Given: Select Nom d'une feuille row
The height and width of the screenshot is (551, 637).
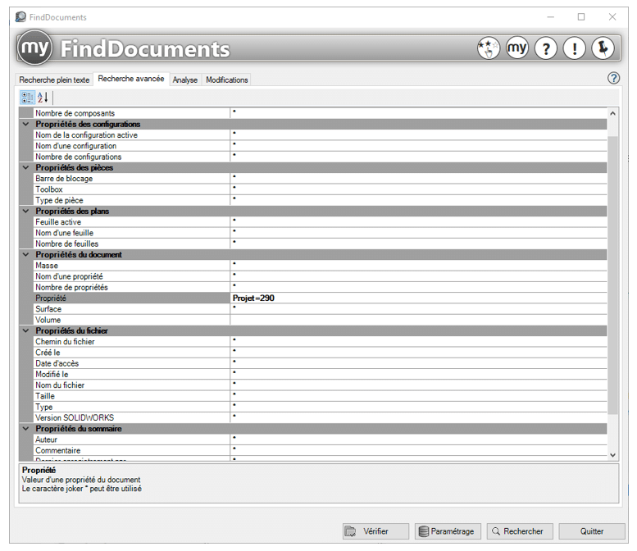Looking at the screenshot, I should 320,233.
